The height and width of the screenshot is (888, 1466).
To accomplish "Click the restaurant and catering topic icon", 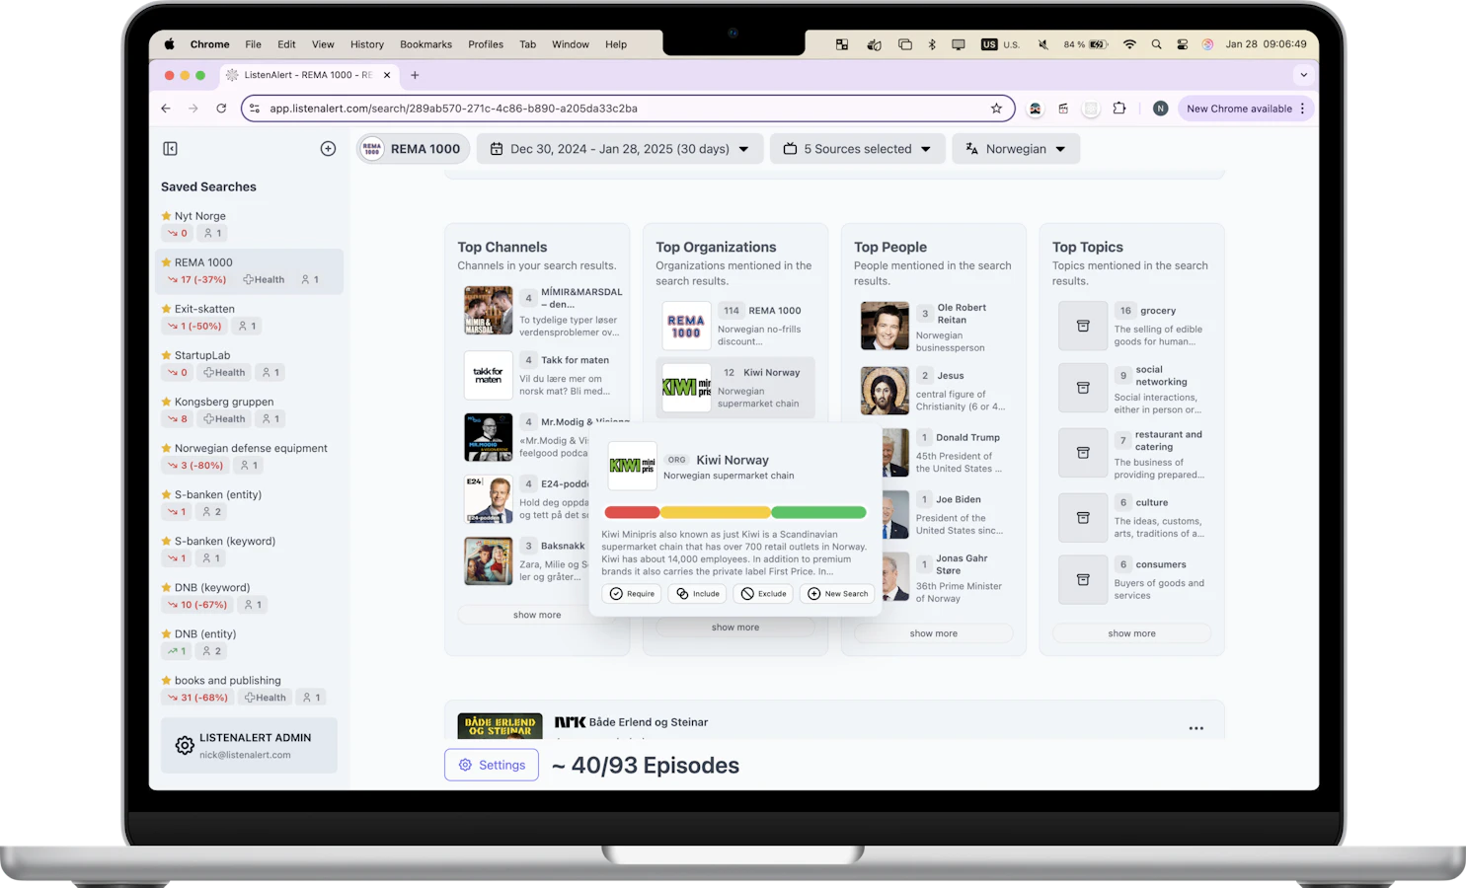I will [1083, 453].
